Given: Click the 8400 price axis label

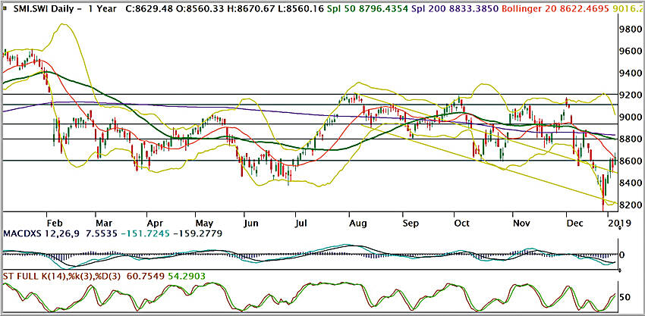Looking at the screenshot, I should [631, 183].
